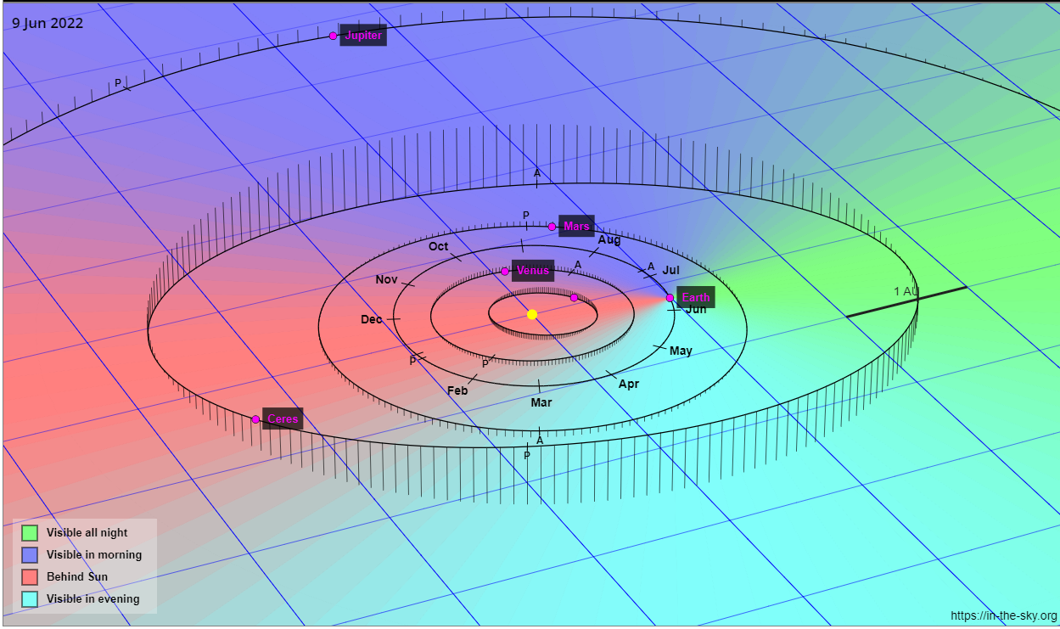
Task: Click the '9 Jun 2022' date text
Action: tap(48, 24)
